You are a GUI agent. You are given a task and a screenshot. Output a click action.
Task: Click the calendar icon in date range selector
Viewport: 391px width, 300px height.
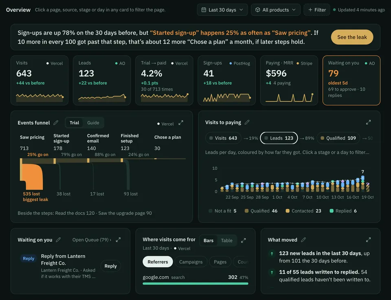click(204, 10)
